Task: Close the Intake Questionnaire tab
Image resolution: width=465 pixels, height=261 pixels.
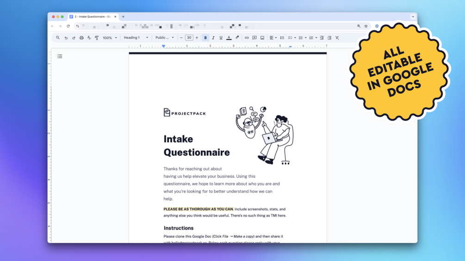Action: click(115, 17)
